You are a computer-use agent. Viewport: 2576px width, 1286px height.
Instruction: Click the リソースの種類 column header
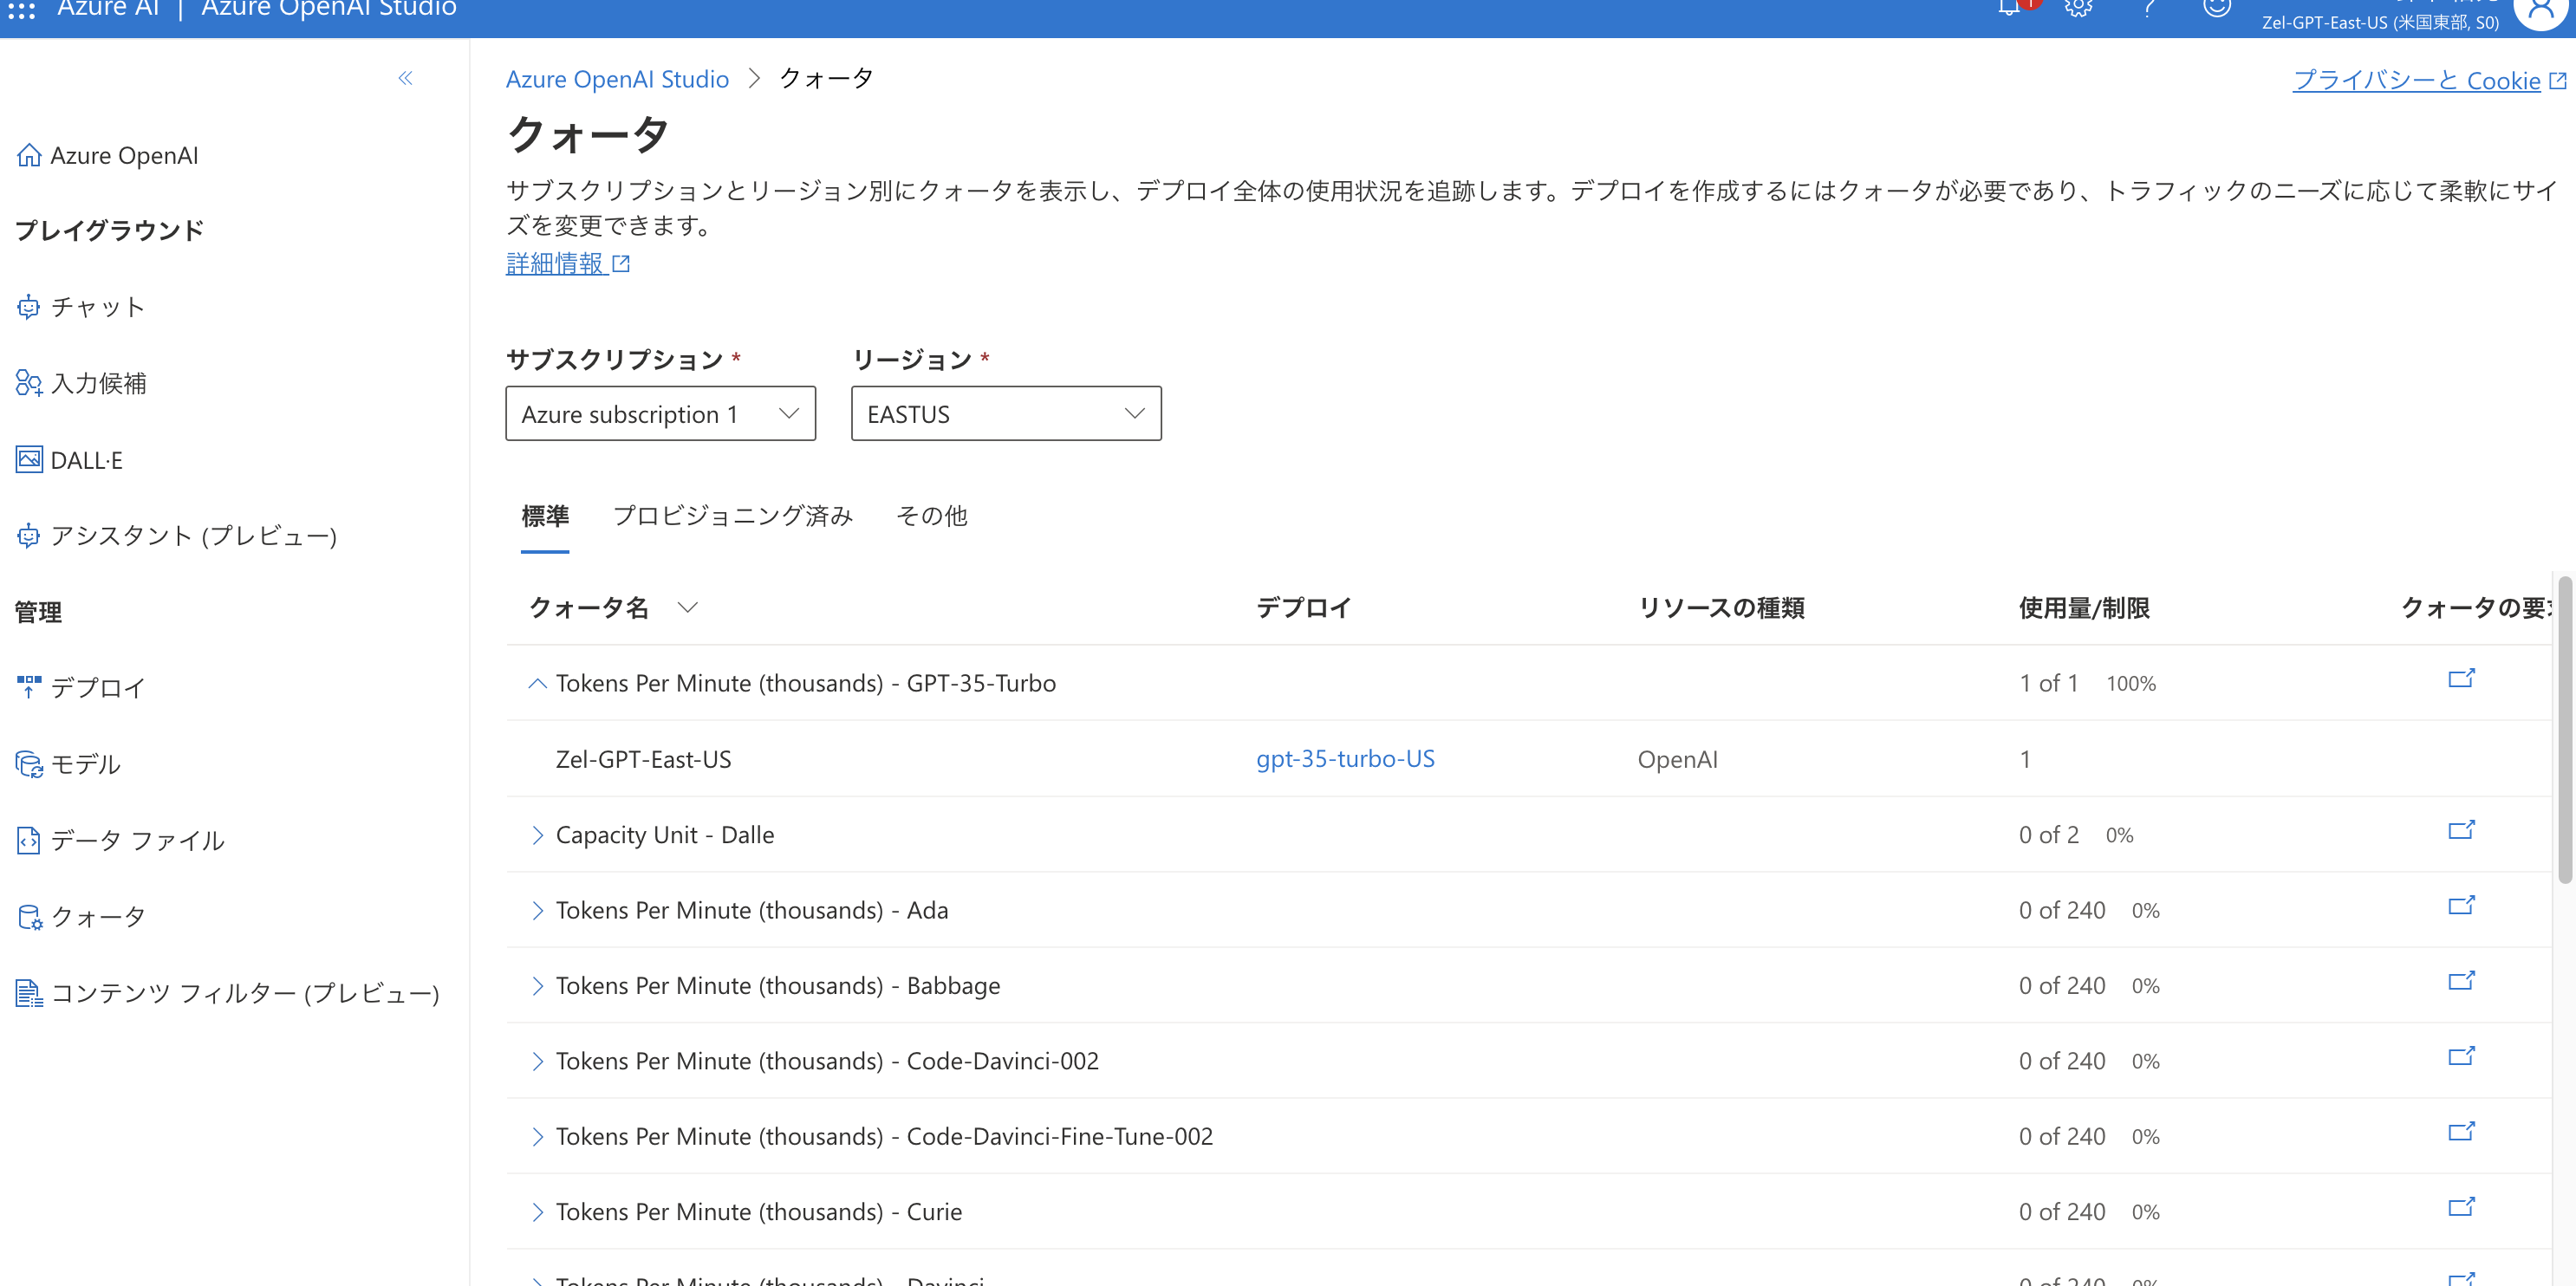[1721, 607]
